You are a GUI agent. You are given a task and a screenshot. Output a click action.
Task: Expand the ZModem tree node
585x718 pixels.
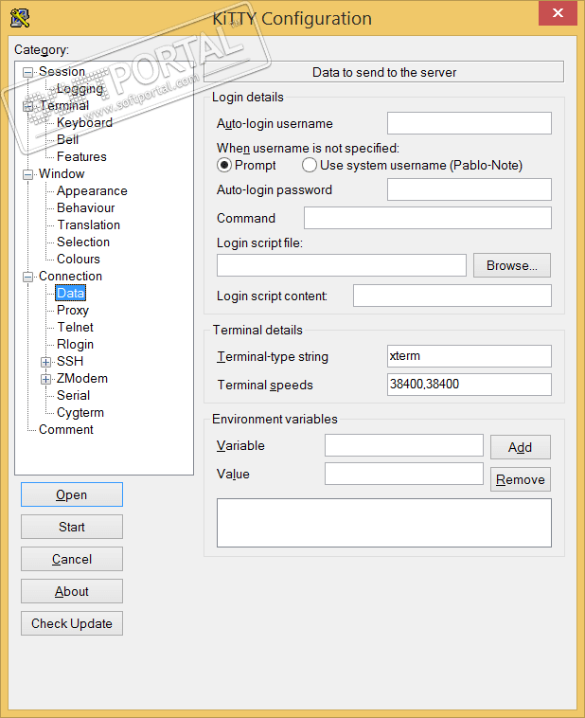(x=45, y=379)
